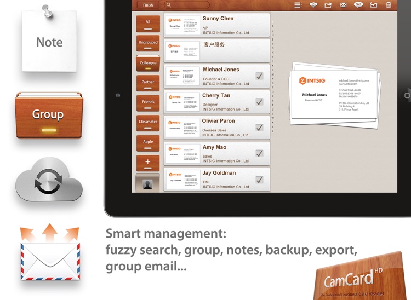Click the move-to-group arrow icon

coord(374,5)
